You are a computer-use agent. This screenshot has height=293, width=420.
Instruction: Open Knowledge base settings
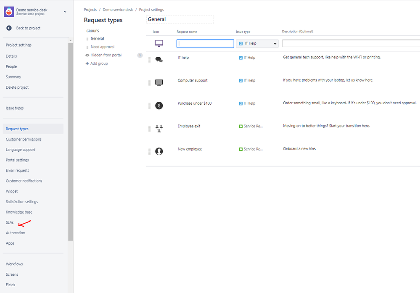pos(19,212)
